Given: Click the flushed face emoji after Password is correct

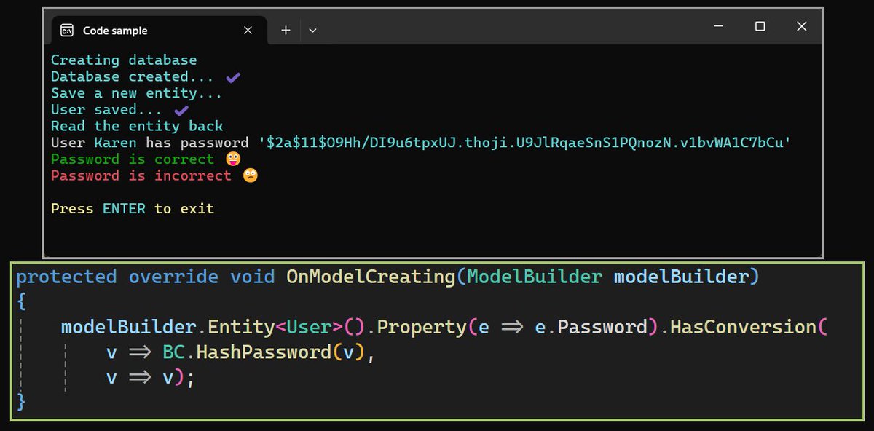Looking at the screenshot, I should [233, 159].
